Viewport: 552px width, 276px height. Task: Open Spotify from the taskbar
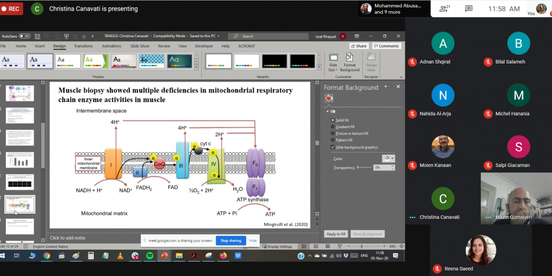click(149, 256)
